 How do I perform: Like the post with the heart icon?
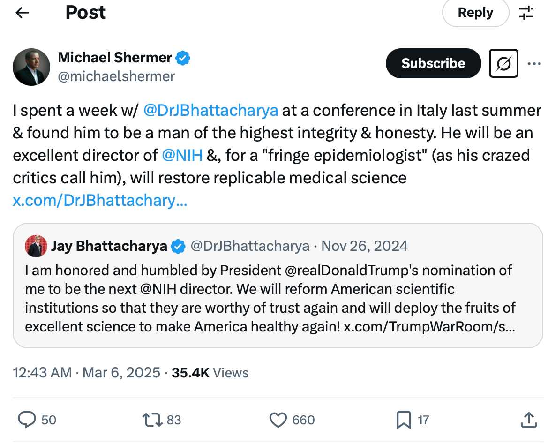278,419
